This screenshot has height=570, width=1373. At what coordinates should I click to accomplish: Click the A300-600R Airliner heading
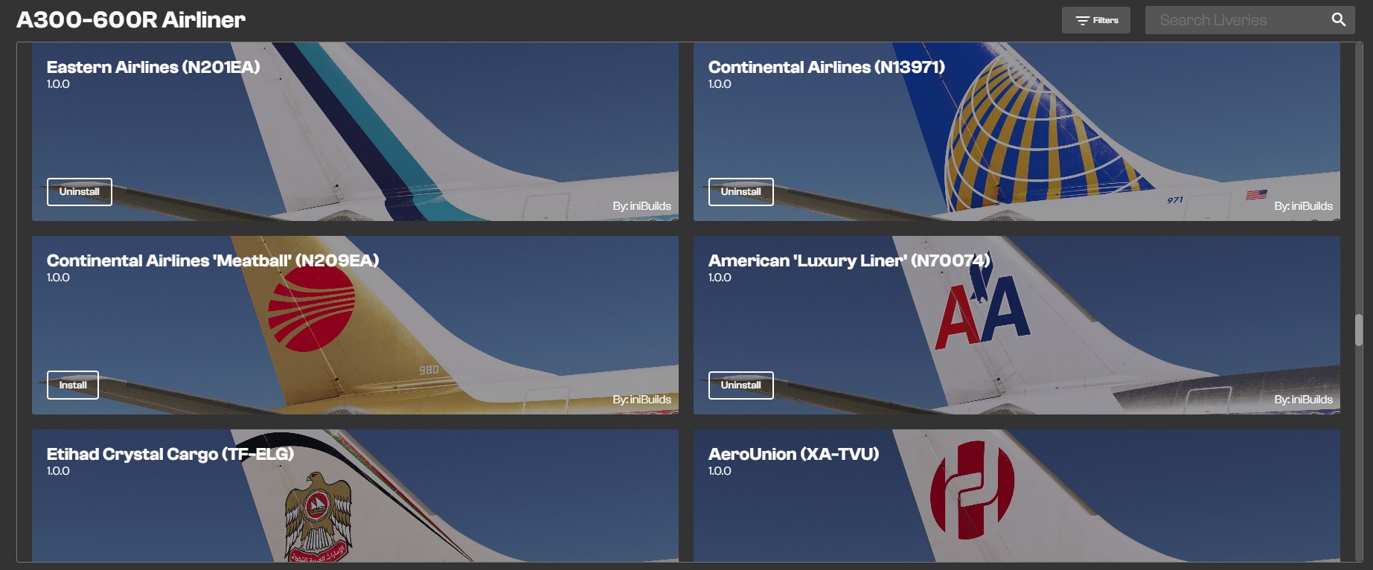click(x=131, y=20)
